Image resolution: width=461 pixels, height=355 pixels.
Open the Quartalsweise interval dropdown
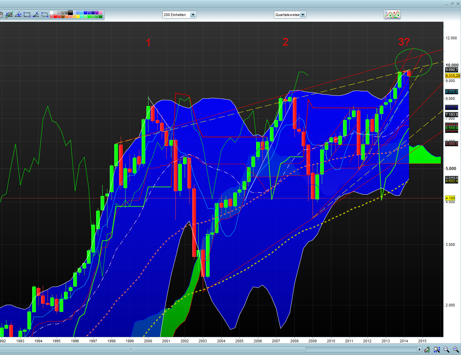[303, 15]
